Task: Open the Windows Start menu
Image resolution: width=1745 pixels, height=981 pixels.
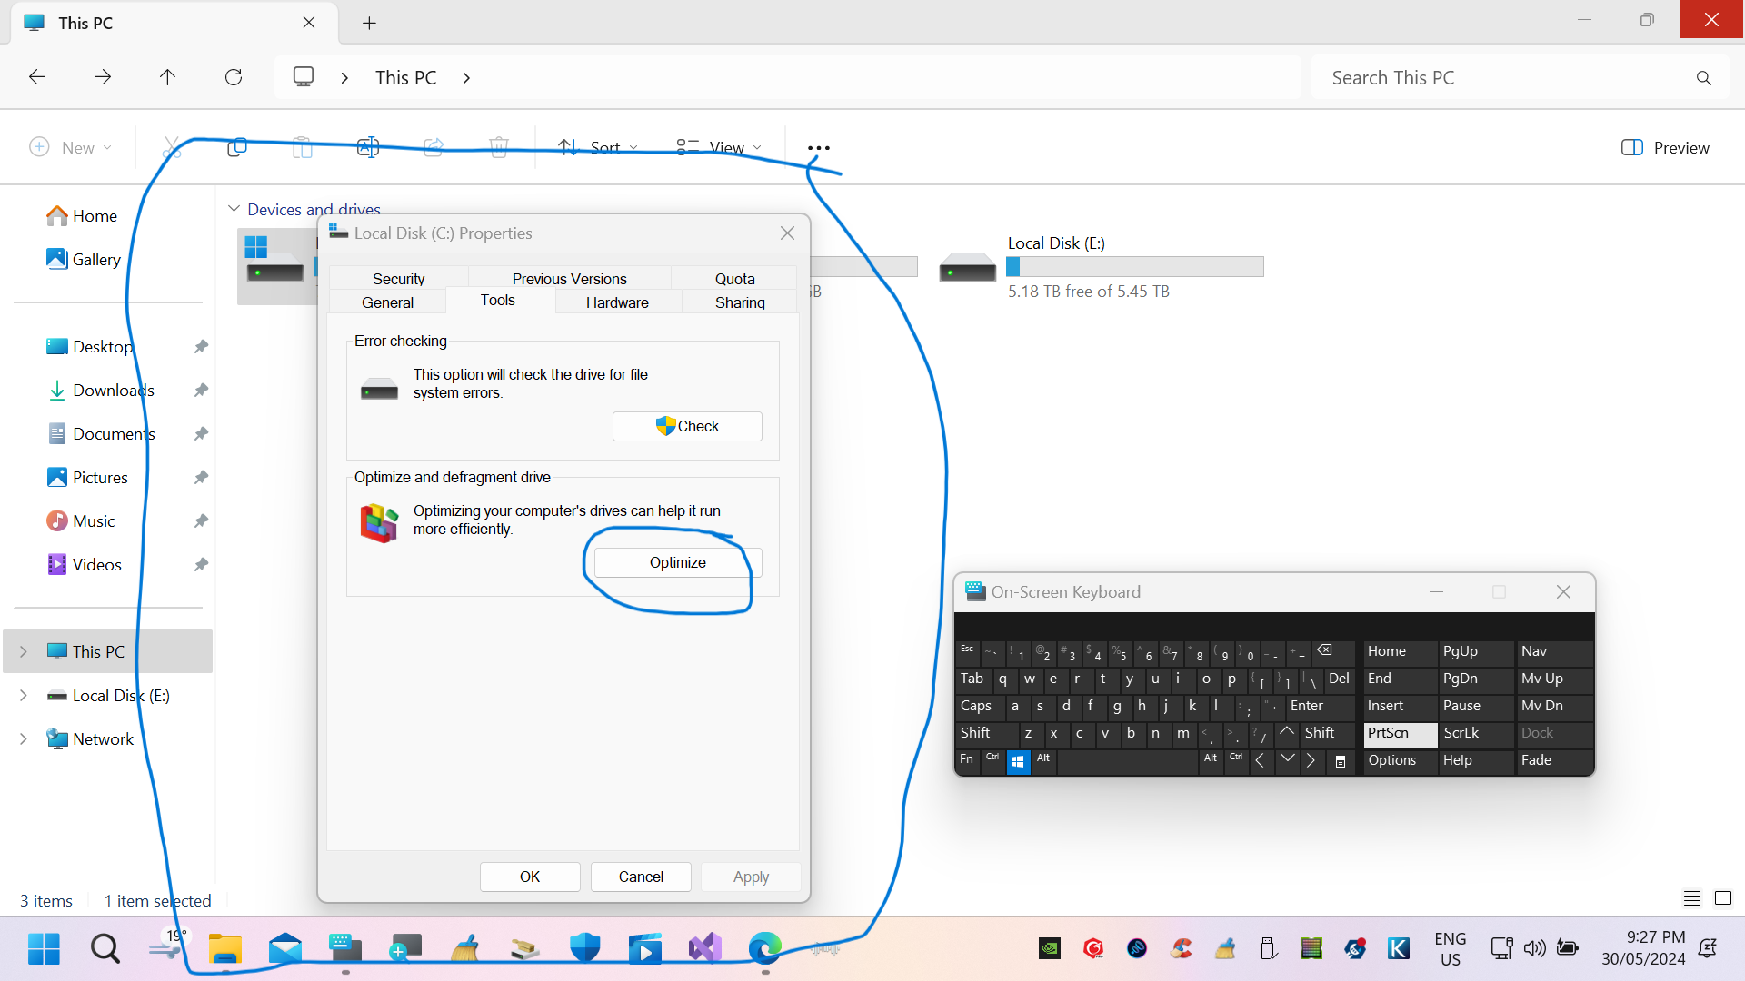Action: [44, 948]
